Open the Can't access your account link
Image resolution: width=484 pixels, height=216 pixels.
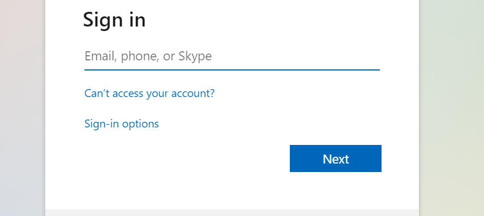[149, 93]
